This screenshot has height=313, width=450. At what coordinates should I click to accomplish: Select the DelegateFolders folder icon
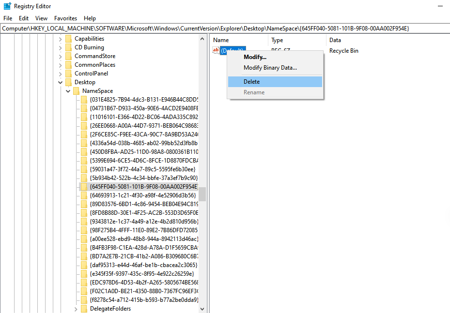[x=83, y=308]
